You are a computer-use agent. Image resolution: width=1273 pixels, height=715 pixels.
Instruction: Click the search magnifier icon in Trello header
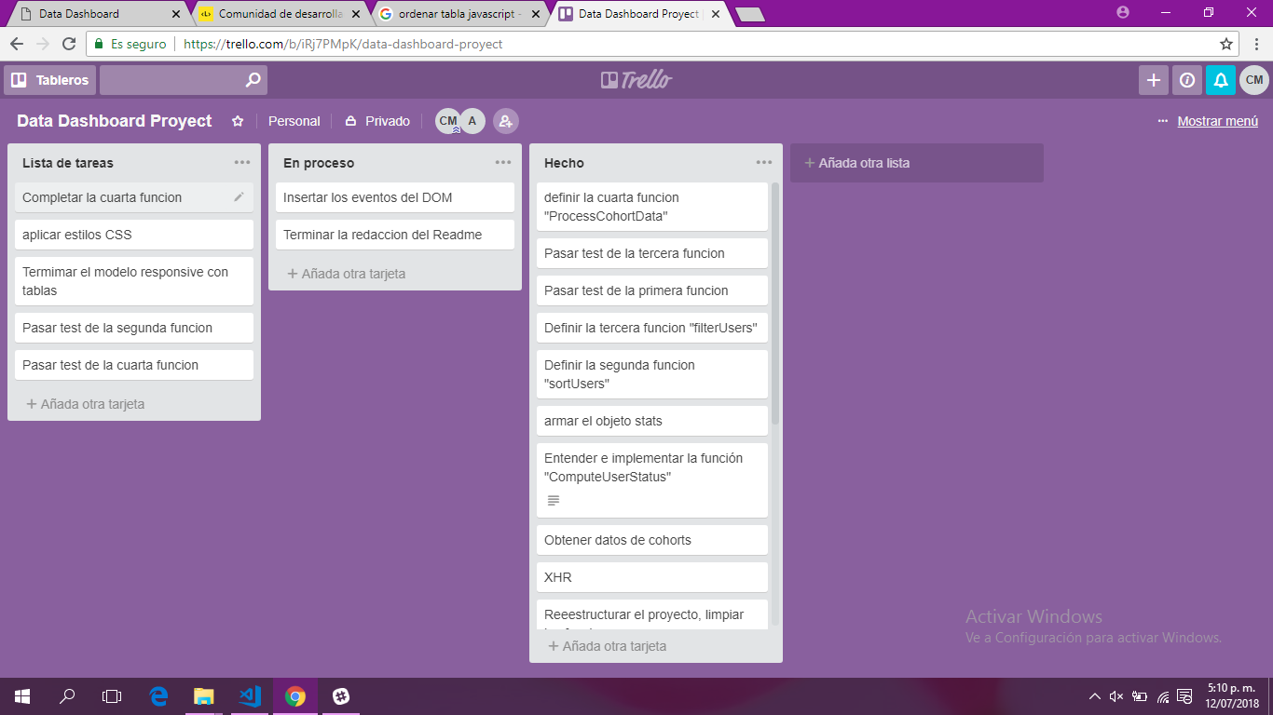[253, 80]
